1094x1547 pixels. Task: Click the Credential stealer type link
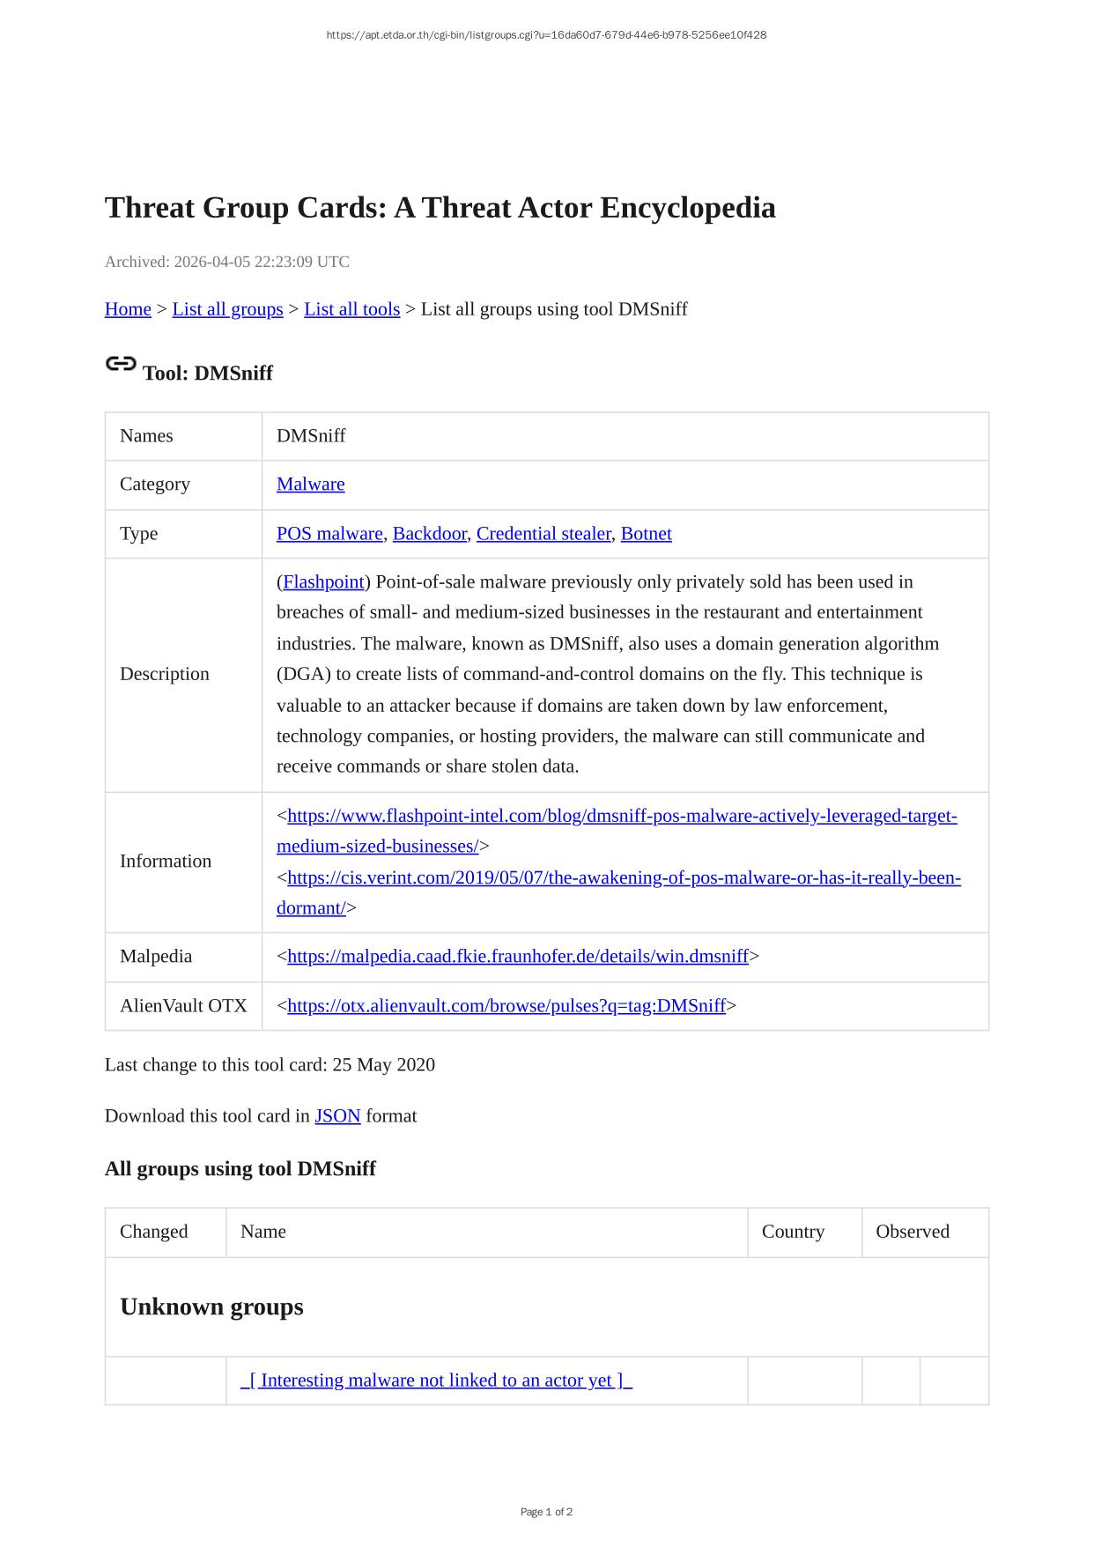coord(543,534)
